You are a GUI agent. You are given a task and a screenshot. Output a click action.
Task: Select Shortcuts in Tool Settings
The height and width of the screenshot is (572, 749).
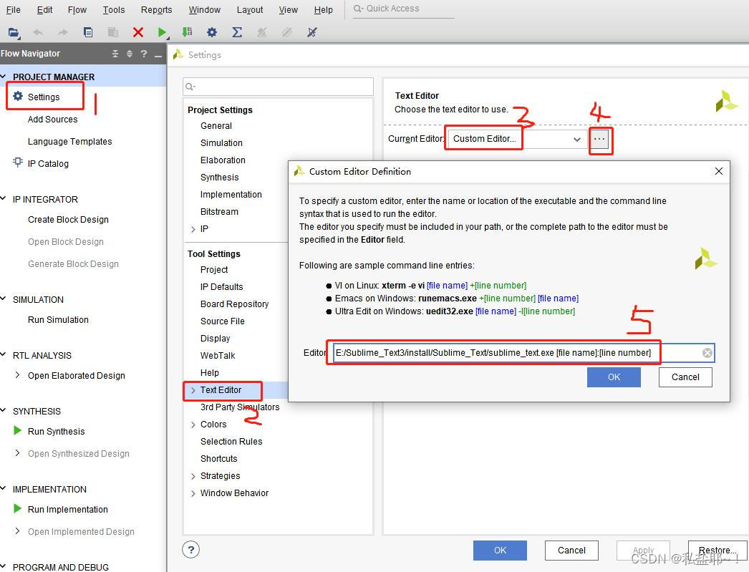(x=219, y=458)
